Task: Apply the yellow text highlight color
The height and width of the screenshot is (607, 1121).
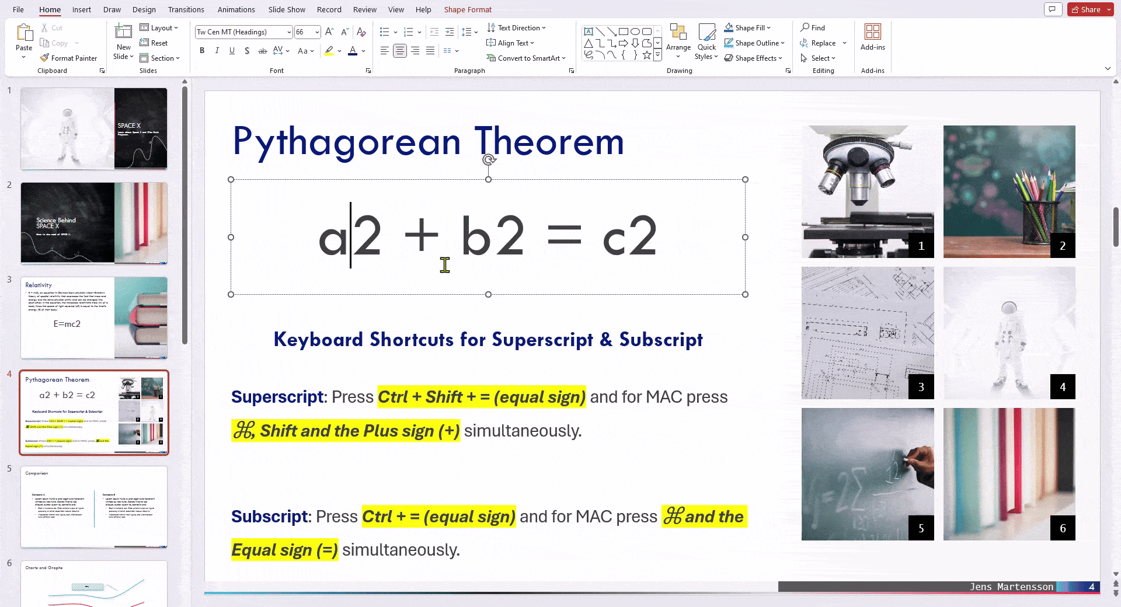Action: coord(329,51)
